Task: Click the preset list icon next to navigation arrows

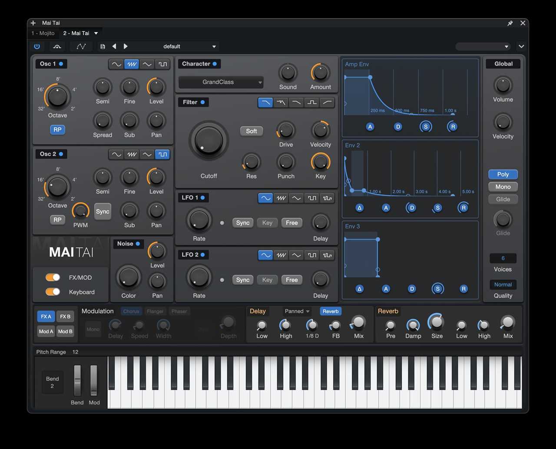Action: 103,46
